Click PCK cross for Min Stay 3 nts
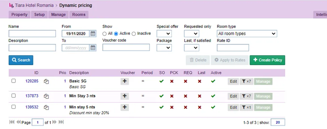 (172, 96)
